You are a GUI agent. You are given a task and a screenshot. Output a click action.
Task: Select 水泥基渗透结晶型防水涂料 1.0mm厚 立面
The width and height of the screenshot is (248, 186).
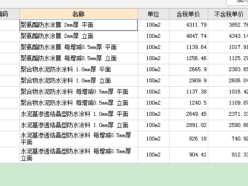(78, 125)
